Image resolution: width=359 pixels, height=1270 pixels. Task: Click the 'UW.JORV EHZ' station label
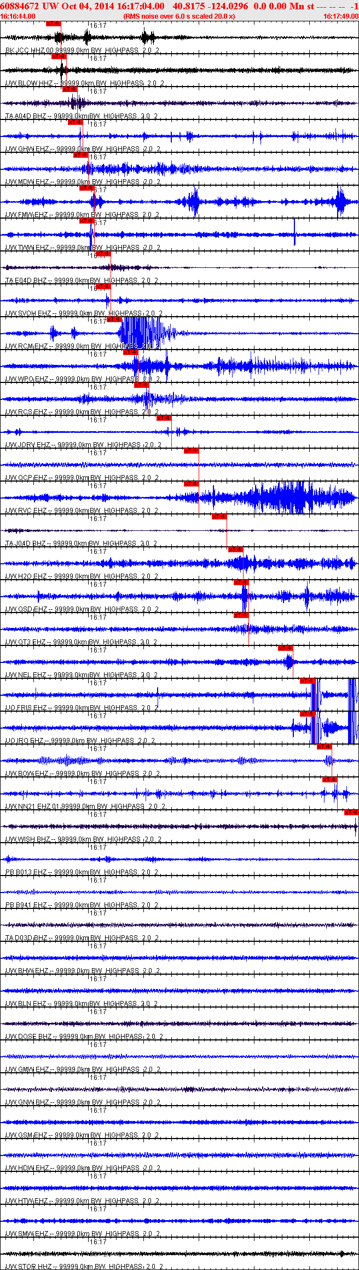[x=28, y=445]
